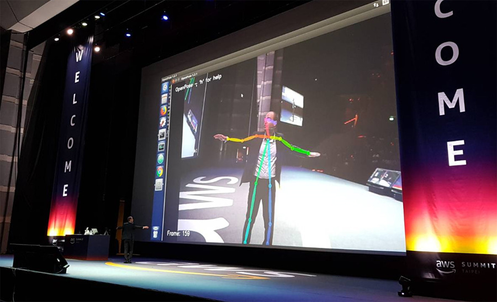Open the network indicator in top panel

[376, 5]
